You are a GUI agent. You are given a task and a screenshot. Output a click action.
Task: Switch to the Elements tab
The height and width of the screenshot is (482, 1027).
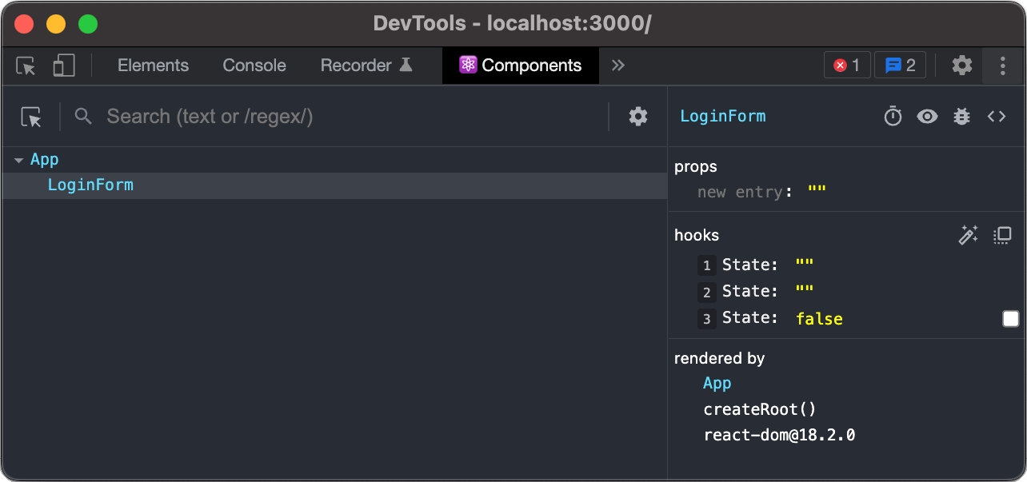[153, 66]
